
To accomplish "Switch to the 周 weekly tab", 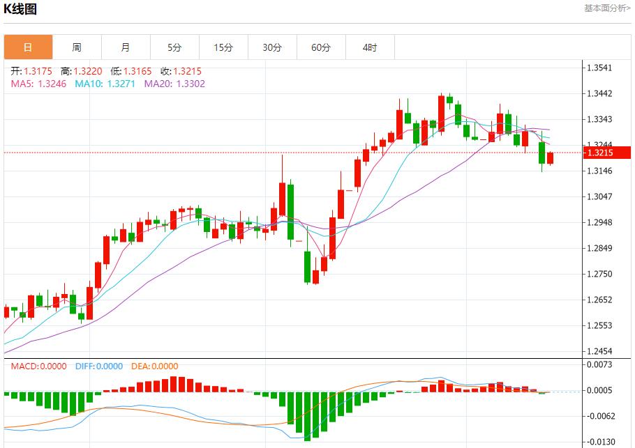I will [77, 47].
